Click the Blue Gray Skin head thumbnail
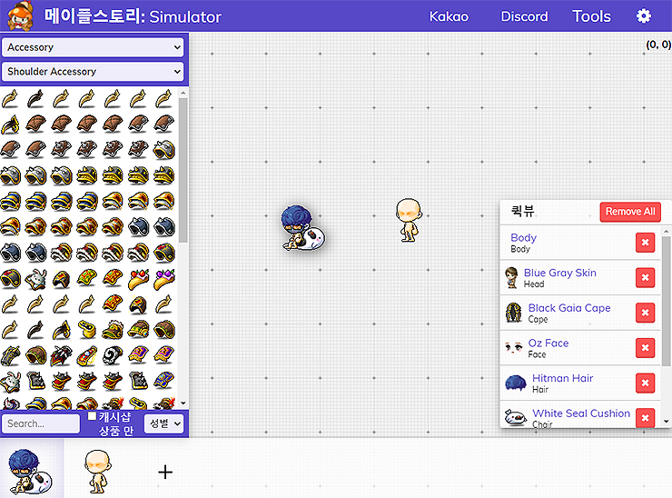 tap(511, 278)
